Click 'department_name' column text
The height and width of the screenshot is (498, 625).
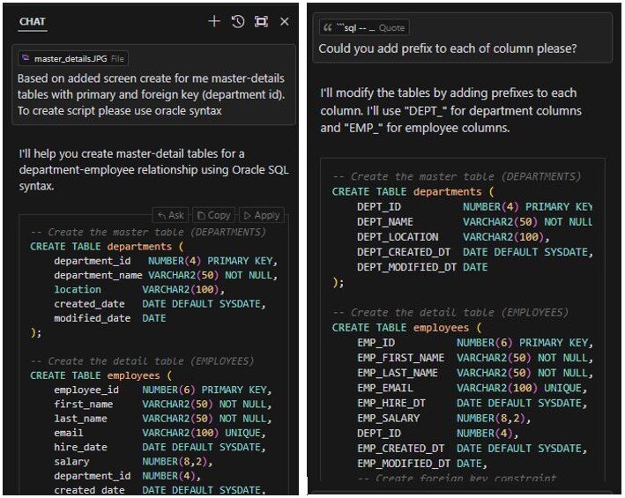[x=98, y=275]
